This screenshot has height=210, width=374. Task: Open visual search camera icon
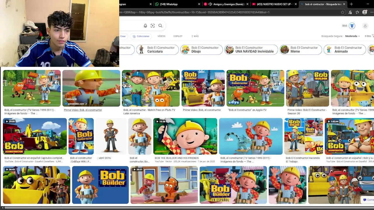coord(153,26)
